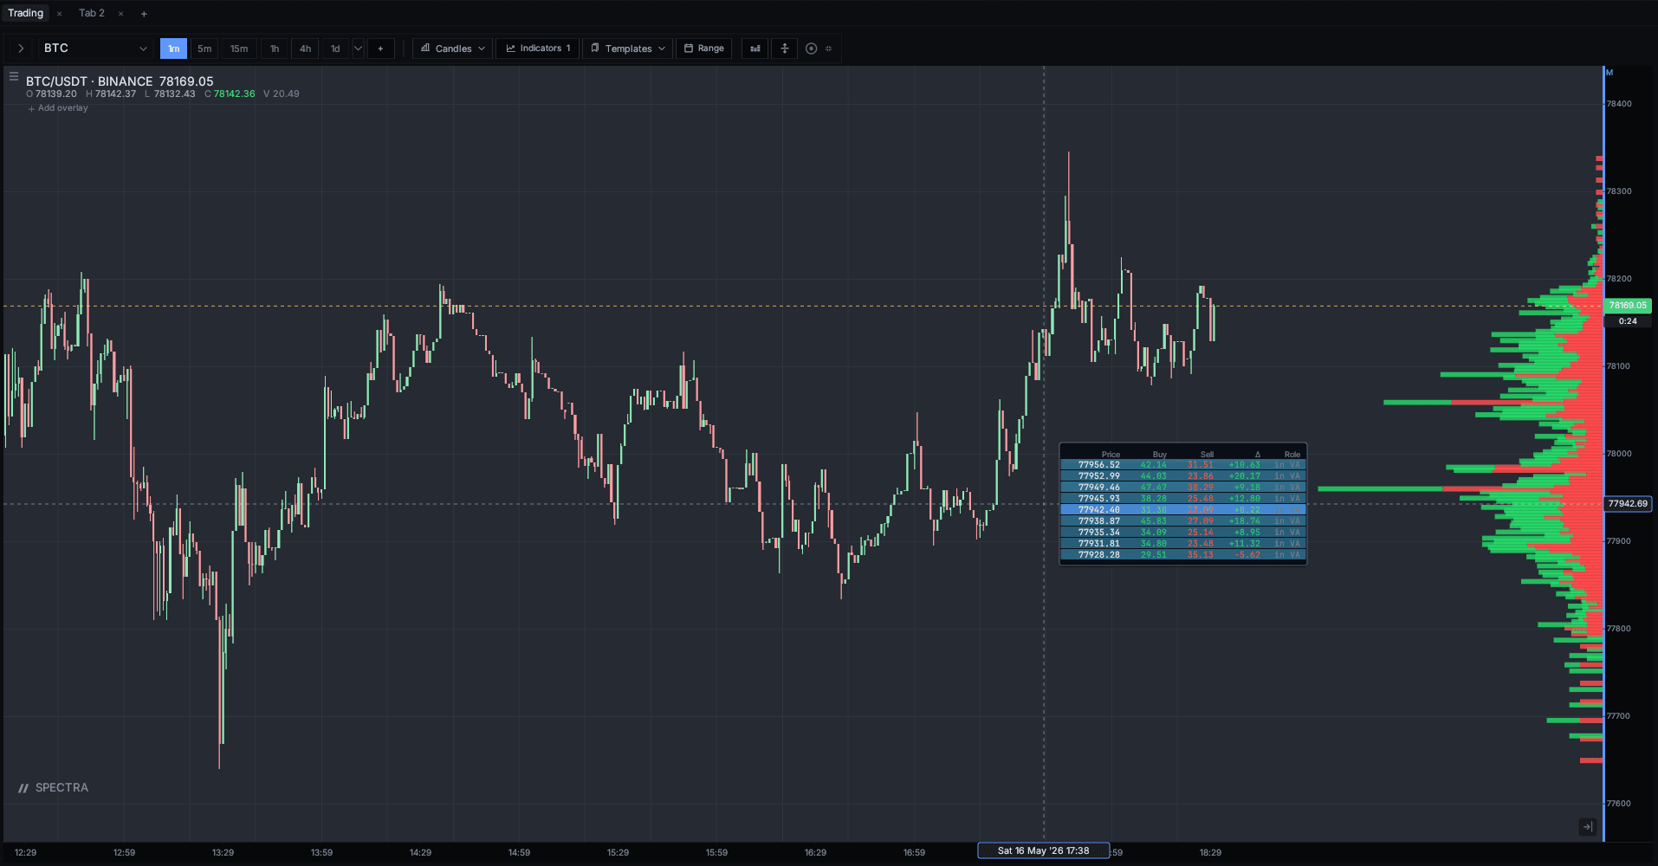The height and width of the screenshot is (866, 1658).
Task: Select the 77938.87 price row
Action: point(1182,521)
